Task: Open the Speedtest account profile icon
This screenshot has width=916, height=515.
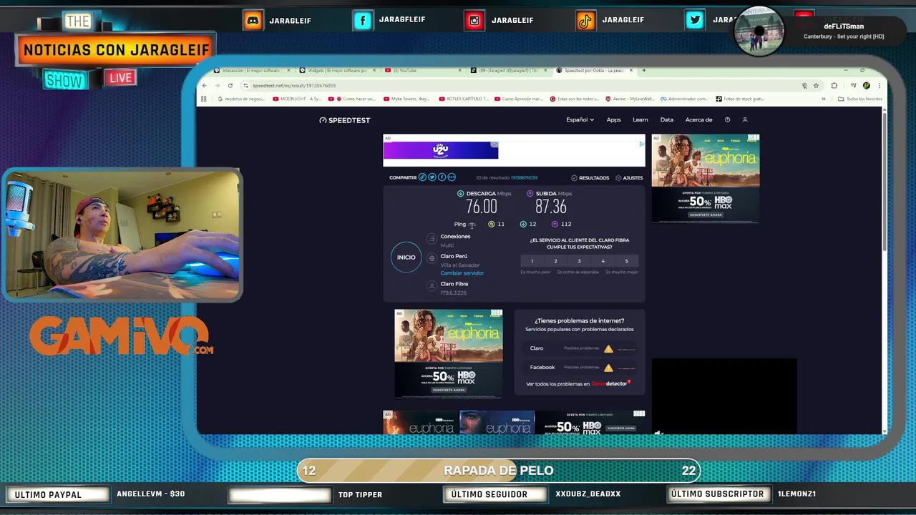Action: 745,120
